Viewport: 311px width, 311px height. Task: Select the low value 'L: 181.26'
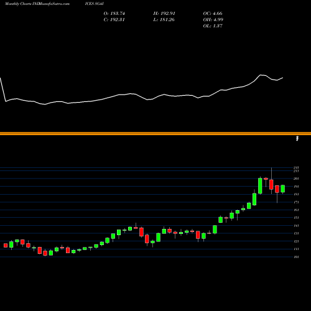164,20
